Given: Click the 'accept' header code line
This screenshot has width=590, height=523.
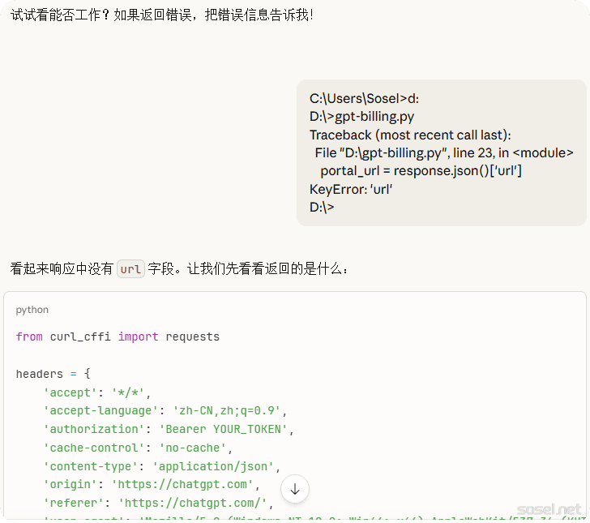Looking at the screenshot, I should click(x=97, y=392).
